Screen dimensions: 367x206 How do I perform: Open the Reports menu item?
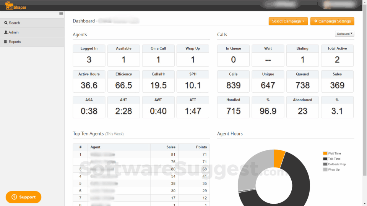[32, 42]
